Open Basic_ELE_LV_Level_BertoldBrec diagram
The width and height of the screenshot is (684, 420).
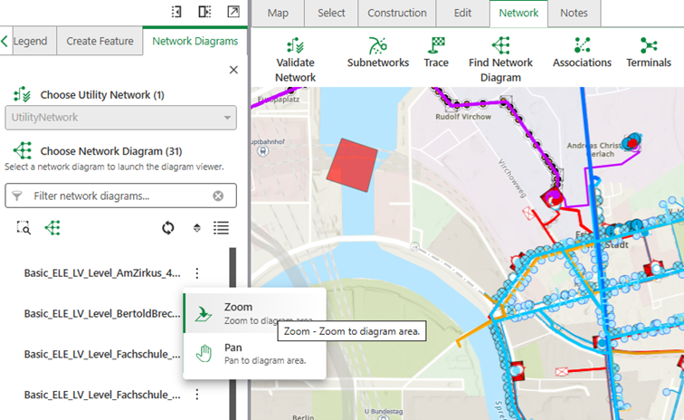pos(102,313)
